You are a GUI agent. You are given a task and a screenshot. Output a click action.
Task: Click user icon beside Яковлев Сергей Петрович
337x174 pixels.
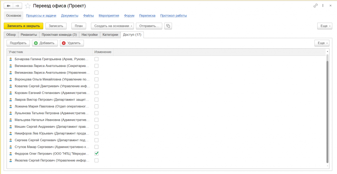[11, 160]
